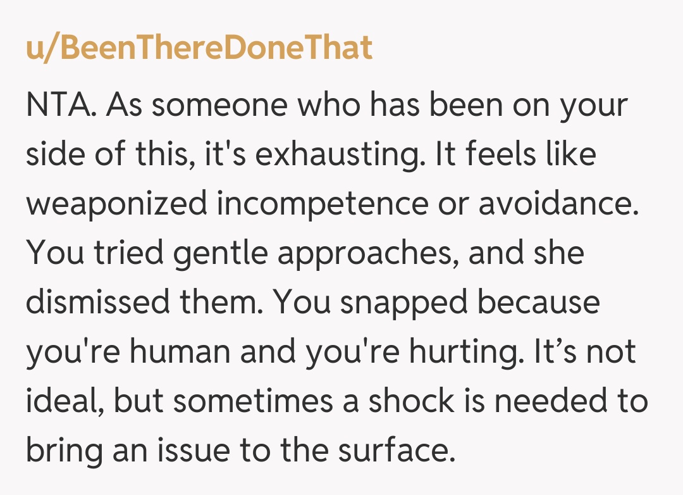The image size is (683, 495).
Task: Open the u/BeenThereDoneThat user profile
Action: pos(199,48)
